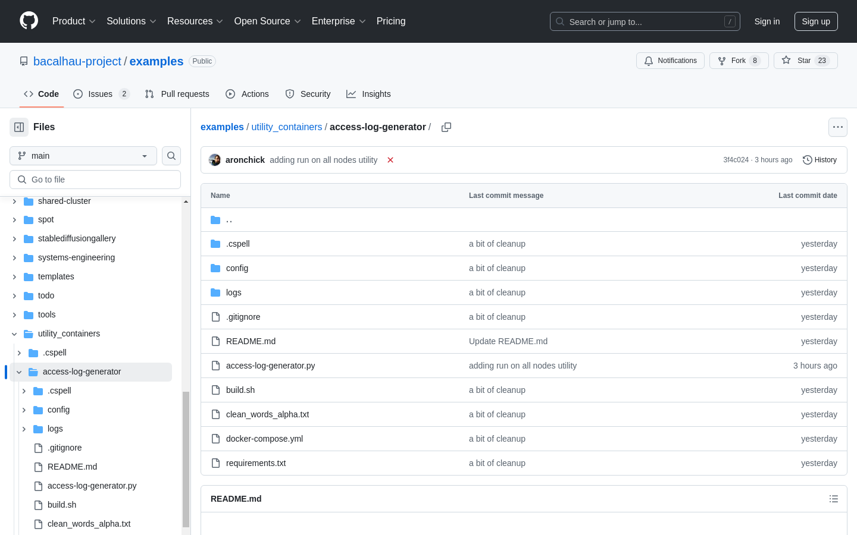The width and height of the screenshot is (857, 535).
Task: Expand the templates folder chevron
Action: (x=14, y=277)
